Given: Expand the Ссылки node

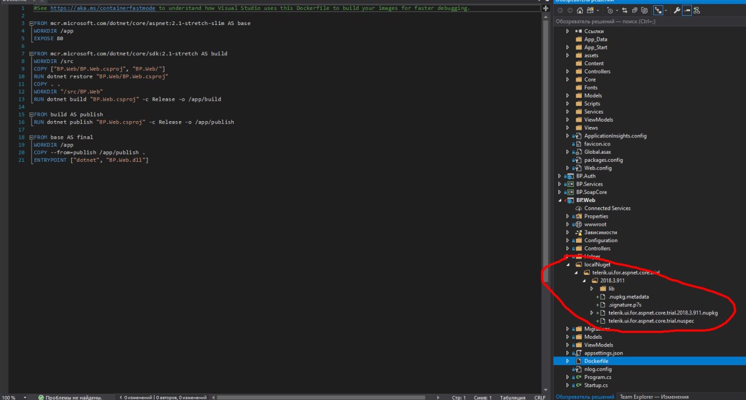Looking at the screenshot, I should click(x=568, y=31).
